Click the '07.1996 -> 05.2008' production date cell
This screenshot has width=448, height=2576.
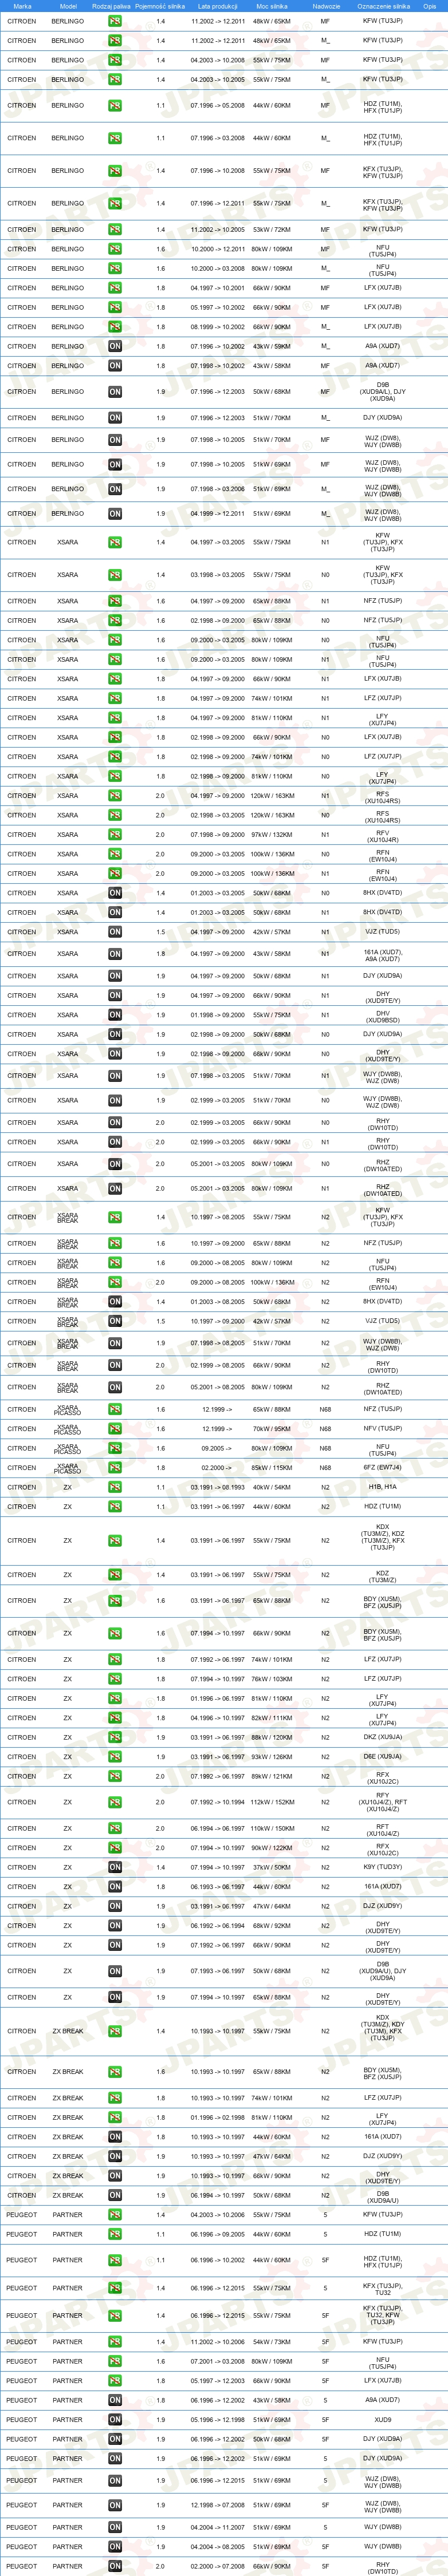218,106
